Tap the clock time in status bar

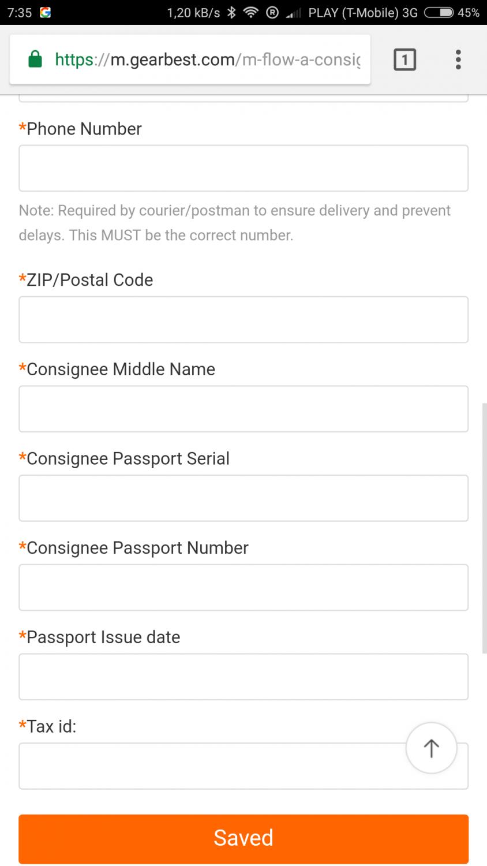20,12
